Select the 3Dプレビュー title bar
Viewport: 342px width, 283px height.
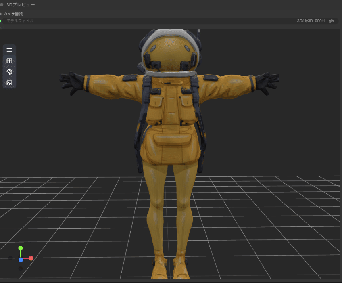click(21, 5)
